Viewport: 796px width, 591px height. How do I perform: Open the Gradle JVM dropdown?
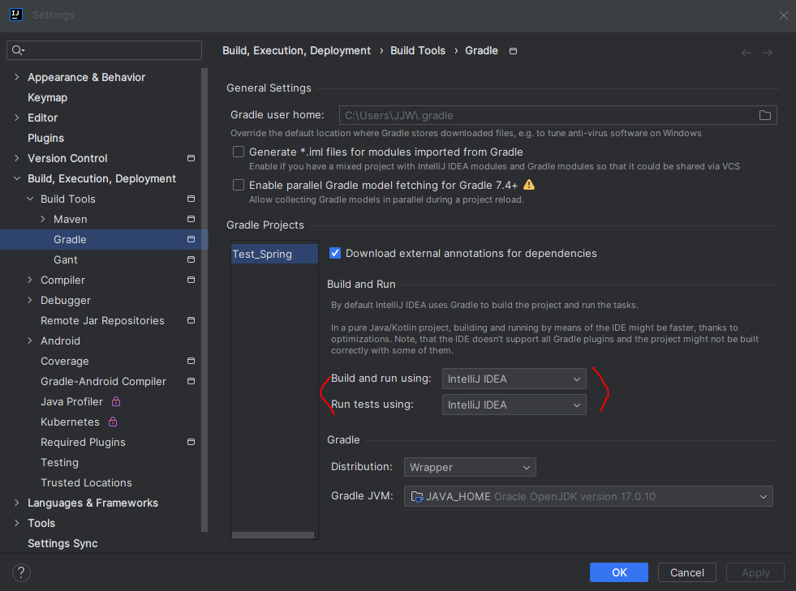point(588,497)
